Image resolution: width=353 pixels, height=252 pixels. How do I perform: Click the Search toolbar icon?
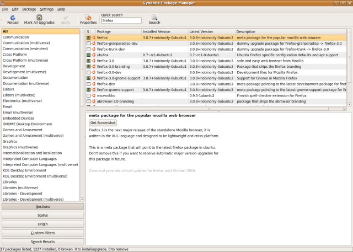154,19
